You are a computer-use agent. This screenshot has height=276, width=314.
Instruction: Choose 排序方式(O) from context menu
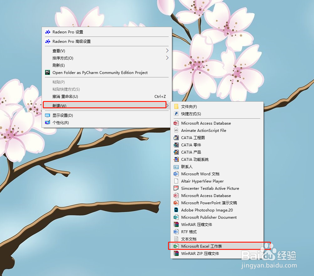click(x=107, y=58)
